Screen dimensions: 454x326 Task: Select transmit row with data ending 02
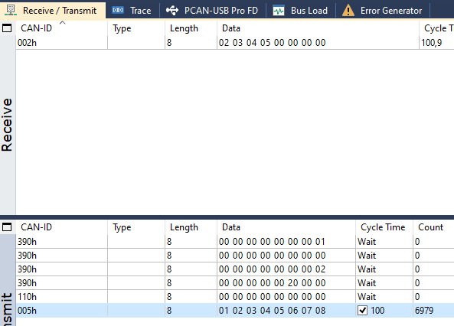(235, 269)
